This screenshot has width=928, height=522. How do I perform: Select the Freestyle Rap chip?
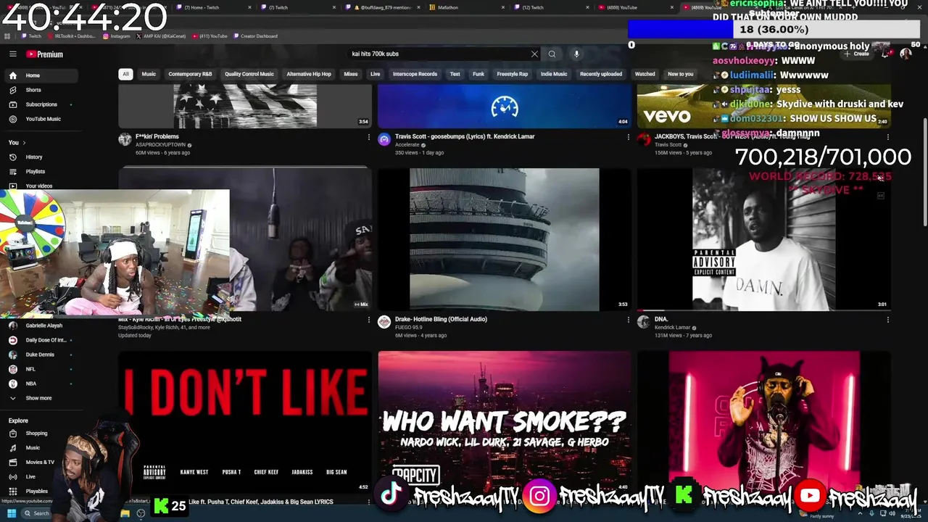513,74
